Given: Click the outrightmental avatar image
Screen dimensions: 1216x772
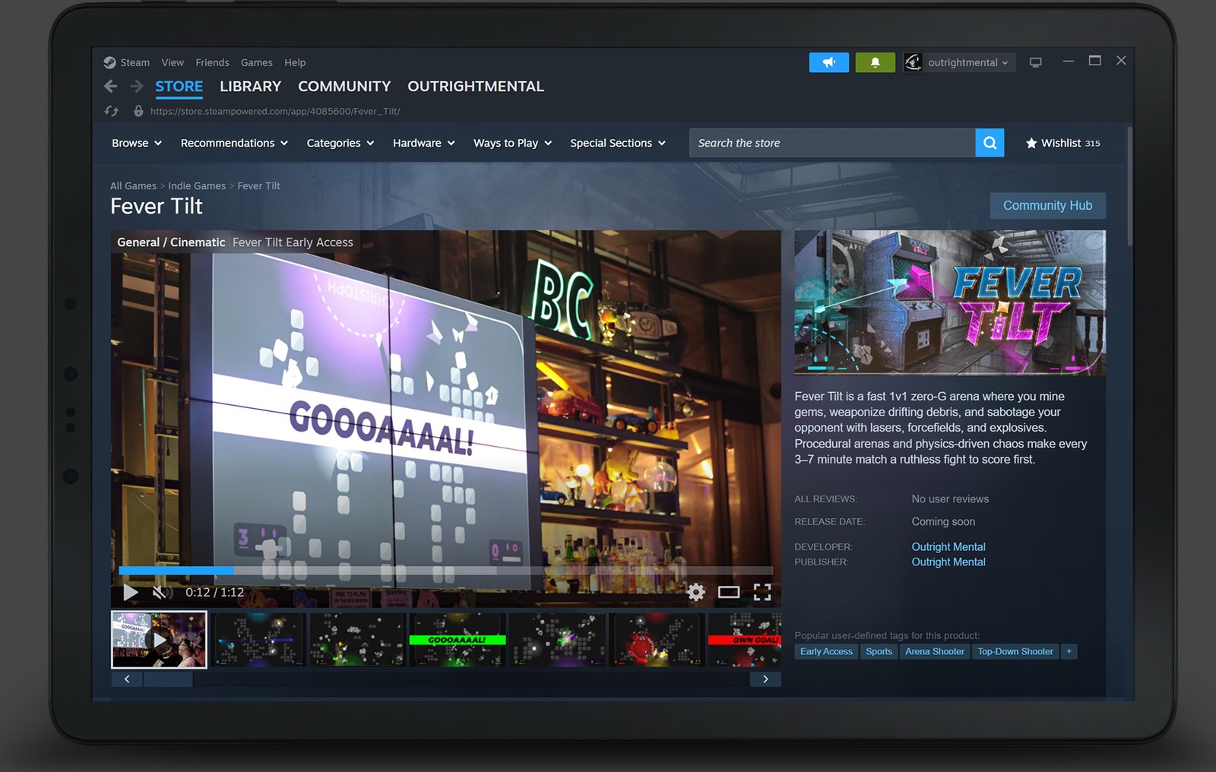Looking at the screenshot, I should pos(913,62).
